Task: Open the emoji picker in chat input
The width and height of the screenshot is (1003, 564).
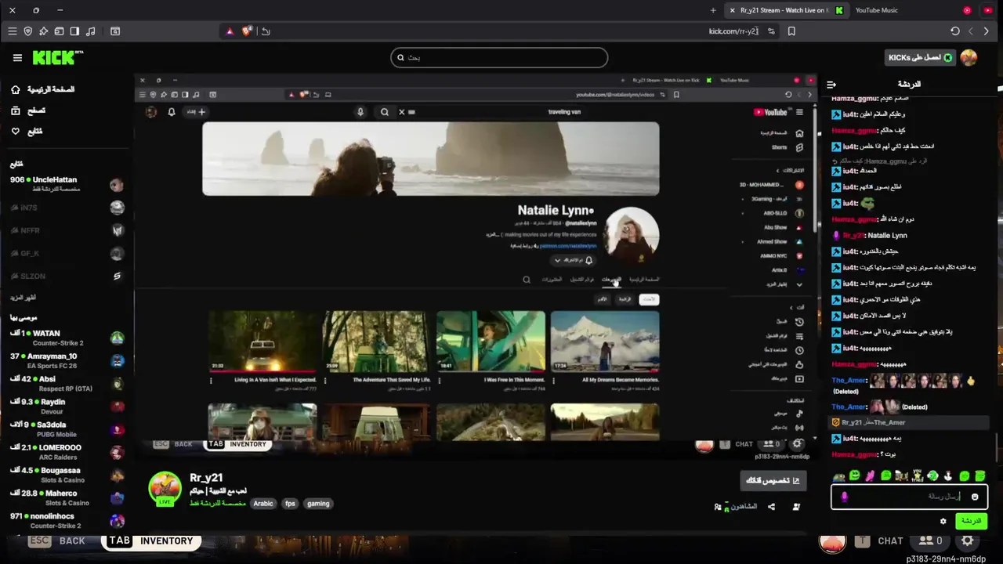Action: (x=975, y=497)
